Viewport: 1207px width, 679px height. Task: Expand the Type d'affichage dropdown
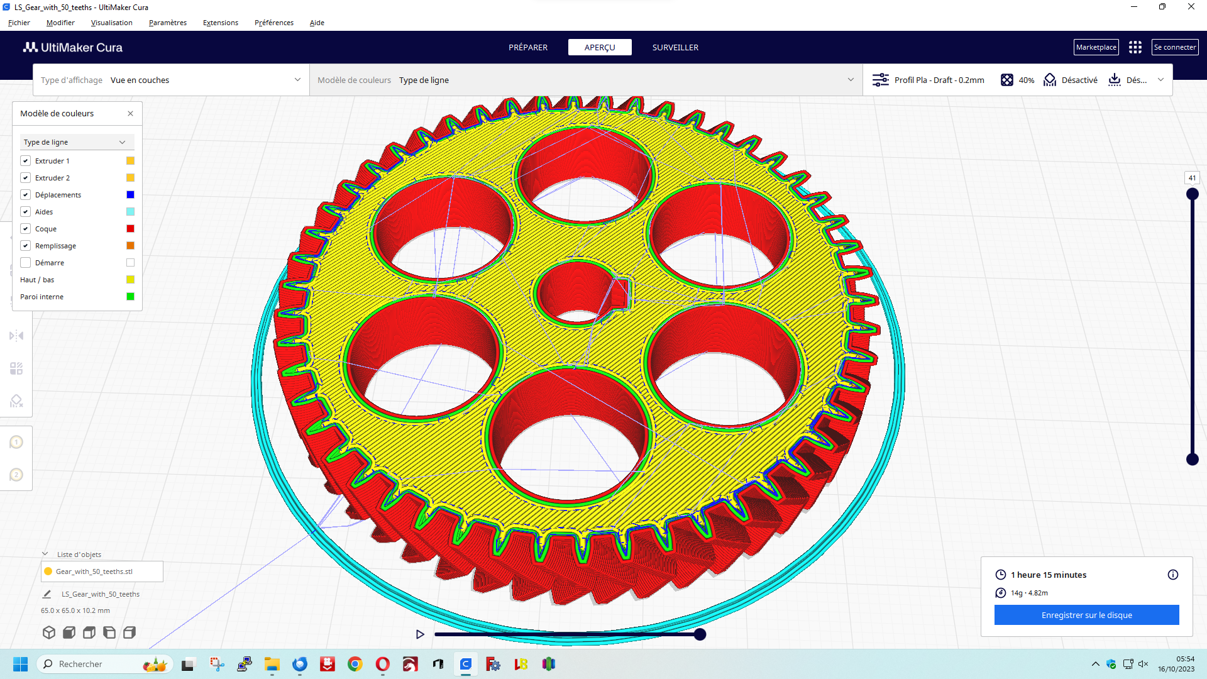171,80
